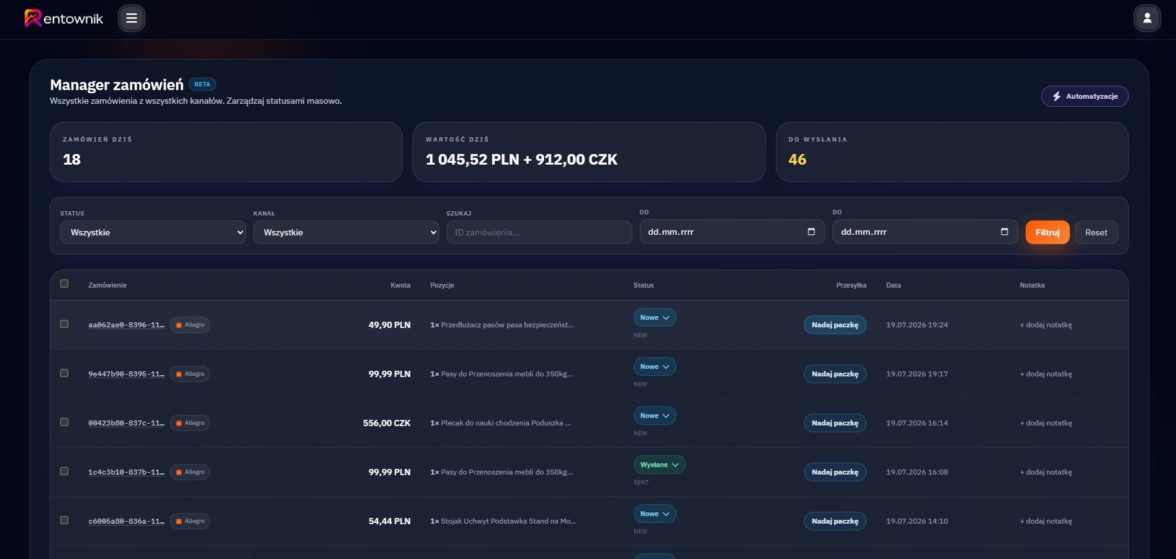Open the calendar picker in the DO date field
Viewport: 1176px width, 559px height.
pos(1004,232)
